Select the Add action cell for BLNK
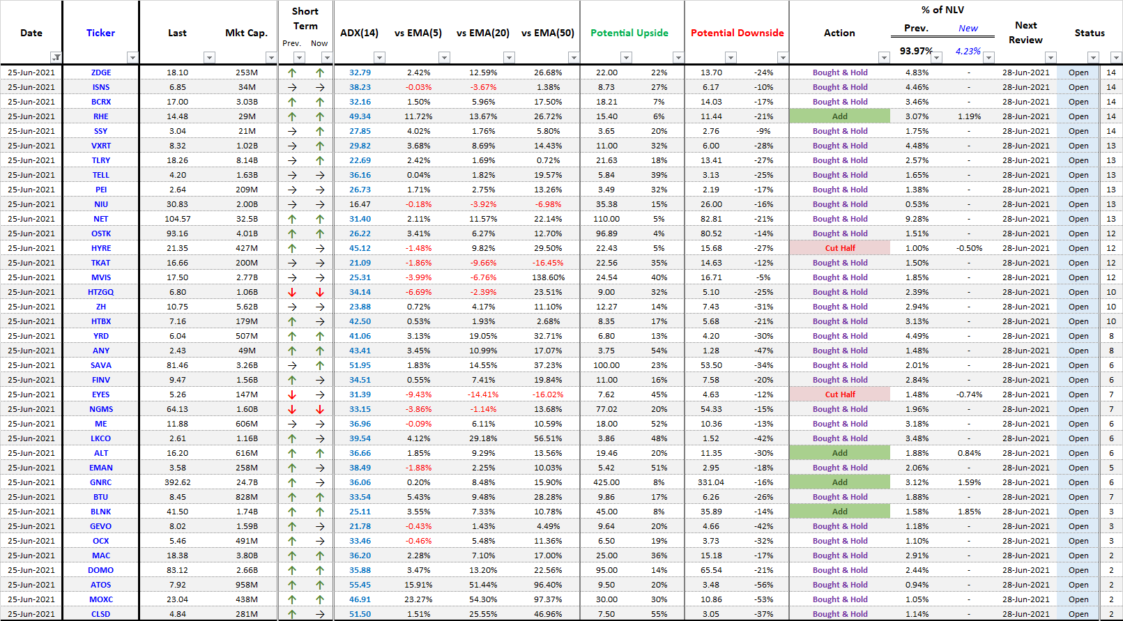The width and height of the screenshot is (1123, 621). (x=840, y=512)
